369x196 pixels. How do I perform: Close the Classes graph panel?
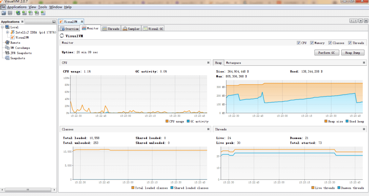(208, 129)
